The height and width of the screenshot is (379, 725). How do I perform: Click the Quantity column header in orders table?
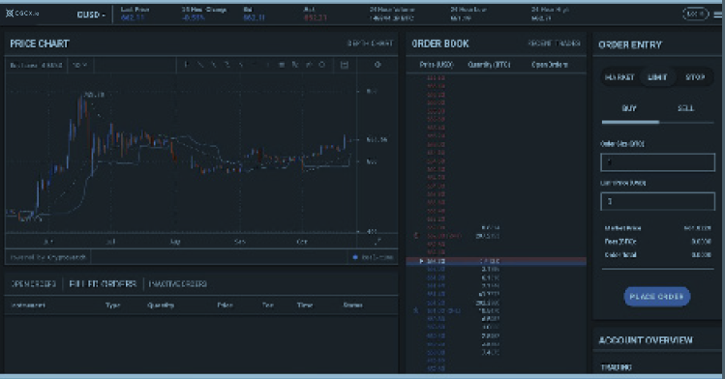[x=161, y=306]
